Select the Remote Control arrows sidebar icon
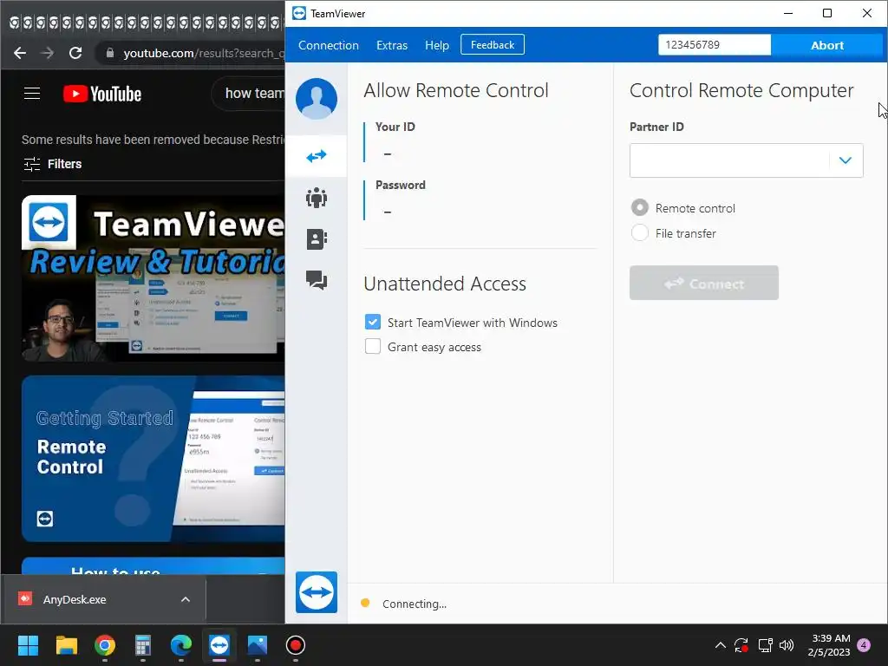The image size is (888, 666). point(316,156)
